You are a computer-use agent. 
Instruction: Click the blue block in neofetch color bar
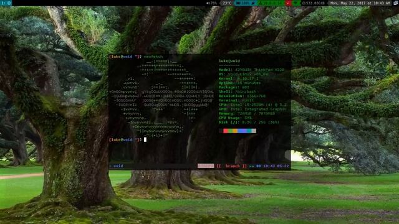(x=239, y=131)
